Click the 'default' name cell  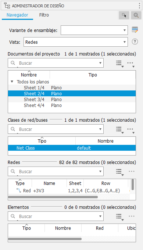point(84,148)
